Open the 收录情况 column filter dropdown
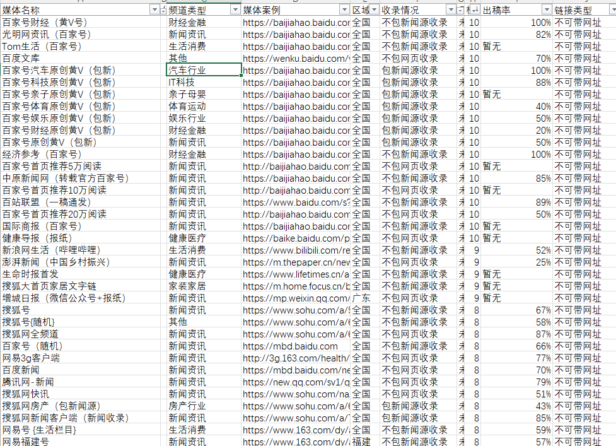616x446 pixels. tap(451, 10)
